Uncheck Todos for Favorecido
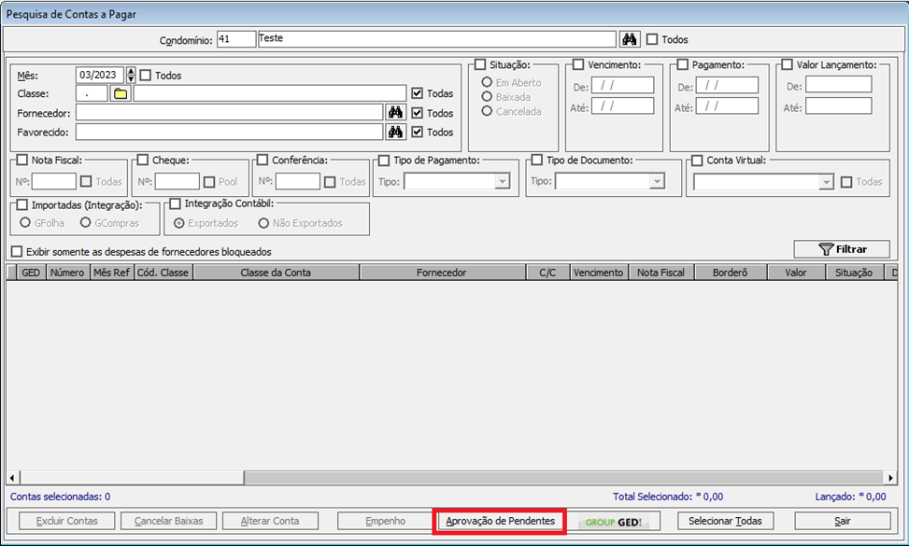909x546 pixels. tap(417, 132)
